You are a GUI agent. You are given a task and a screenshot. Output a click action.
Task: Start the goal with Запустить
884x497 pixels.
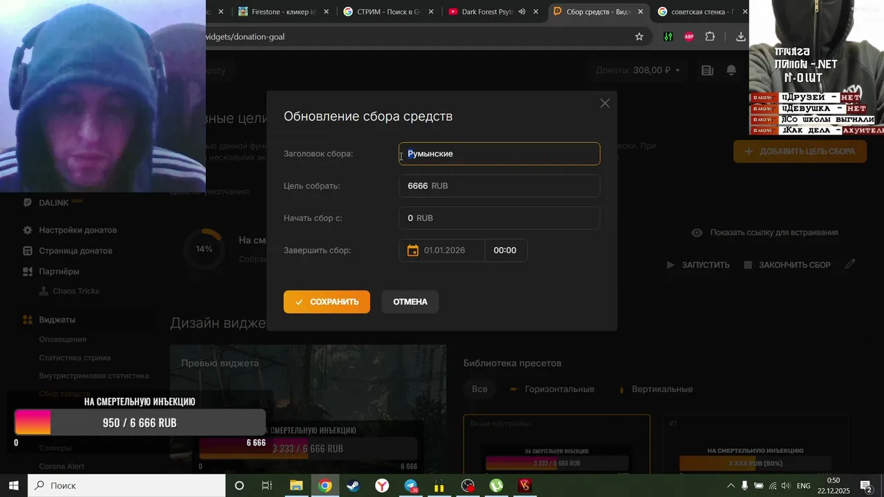coord(698,265)
